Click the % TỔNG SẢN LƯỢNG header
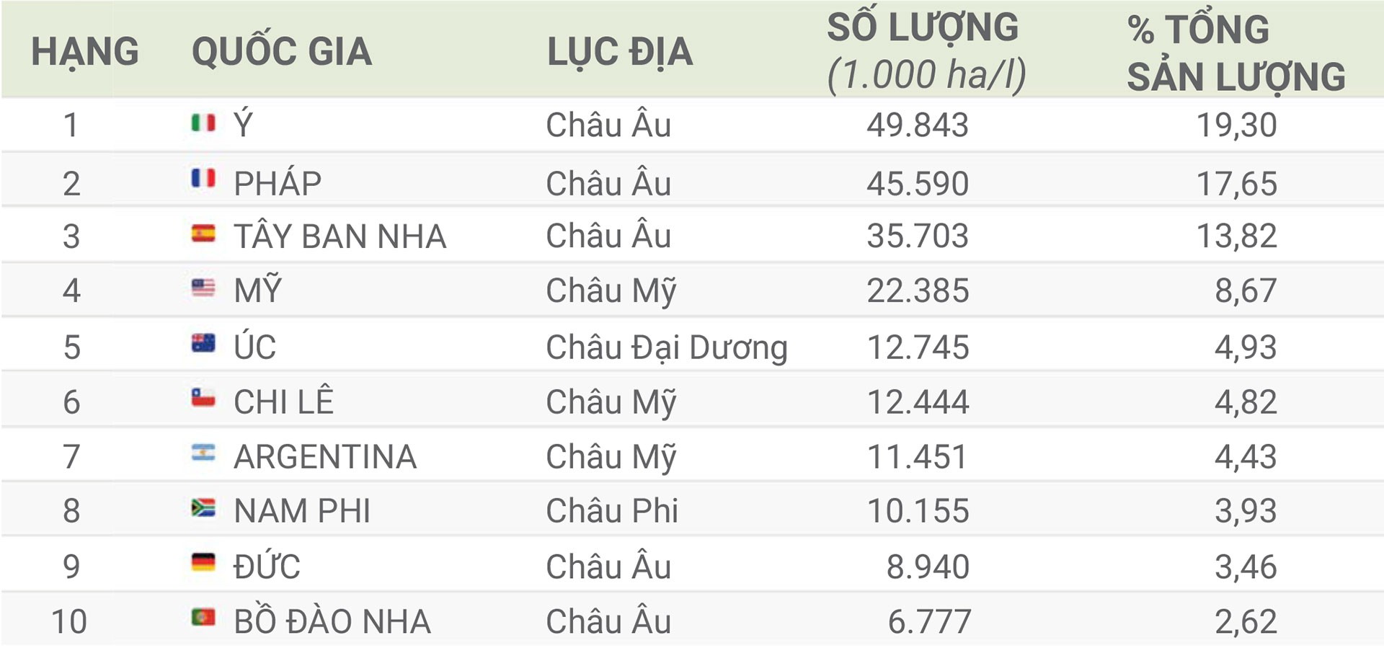This screenshot has width=1384, height=648. [x=1236, y=54]
